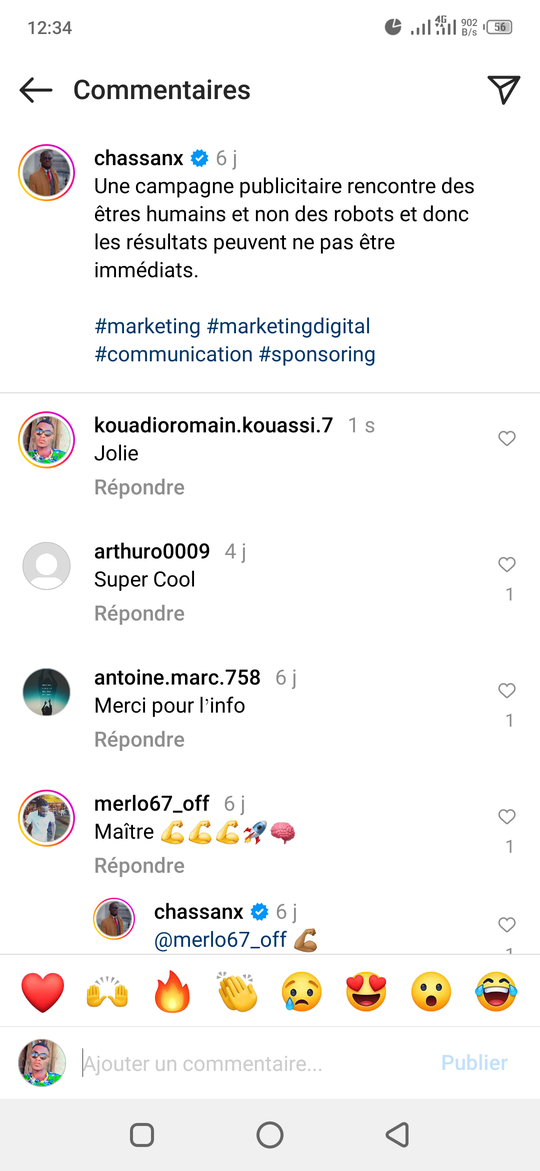The height and width of the screenshot is (1171, 540).
Task: Insert the fire emoji reaction
Action: coord(172,992)
